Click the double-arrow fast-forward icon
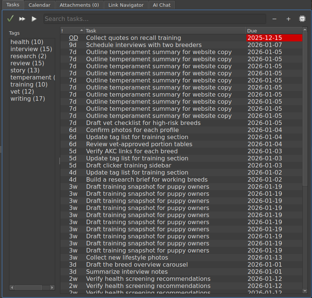The width and height of the screenshot is (312, 298). (x=22, y=19)
